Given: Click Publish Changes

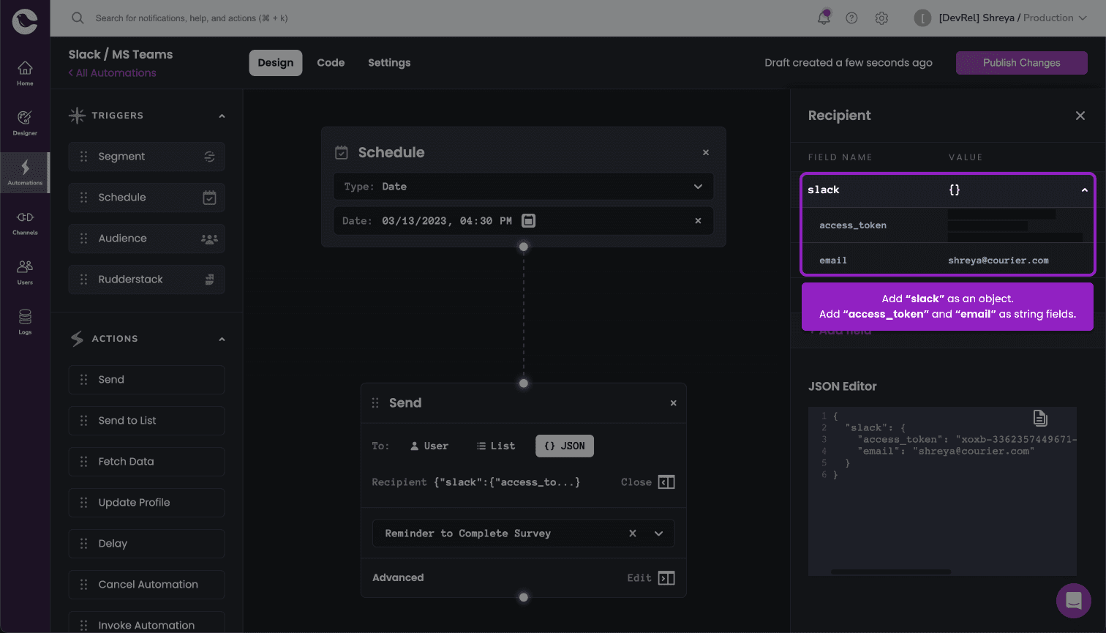Looking at the screenshot, I should click(x=1021, y=63).
